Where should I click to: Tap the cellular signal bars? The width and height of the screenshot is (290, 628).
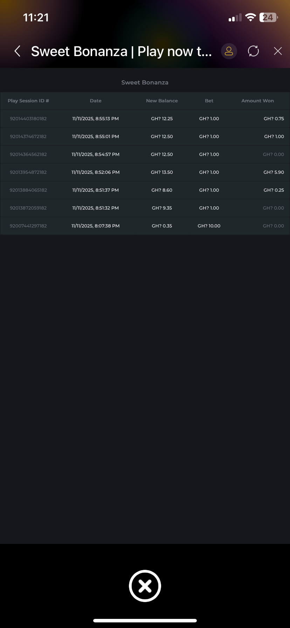[x=235, y=18]
